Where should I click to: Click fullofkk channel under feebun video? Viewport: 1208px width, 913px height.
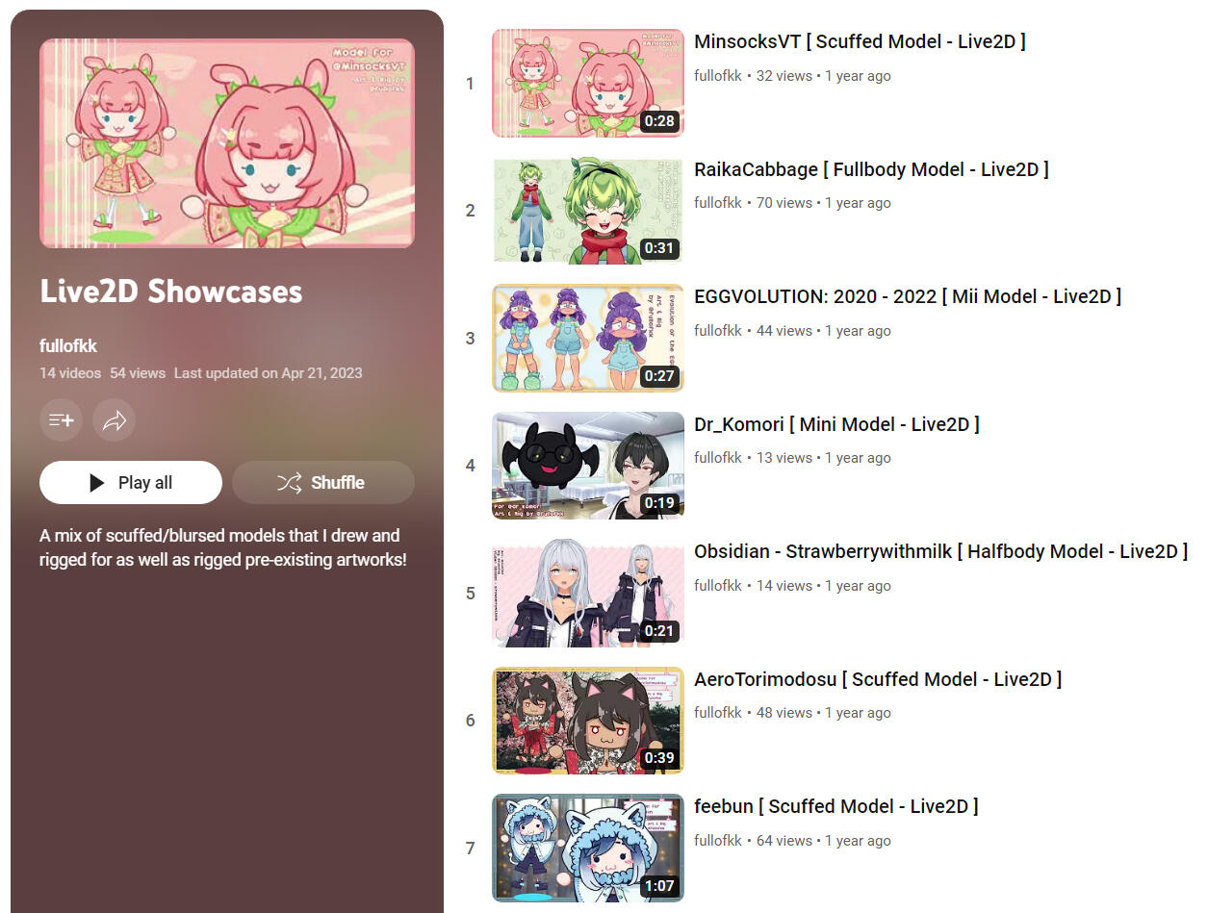718,841
